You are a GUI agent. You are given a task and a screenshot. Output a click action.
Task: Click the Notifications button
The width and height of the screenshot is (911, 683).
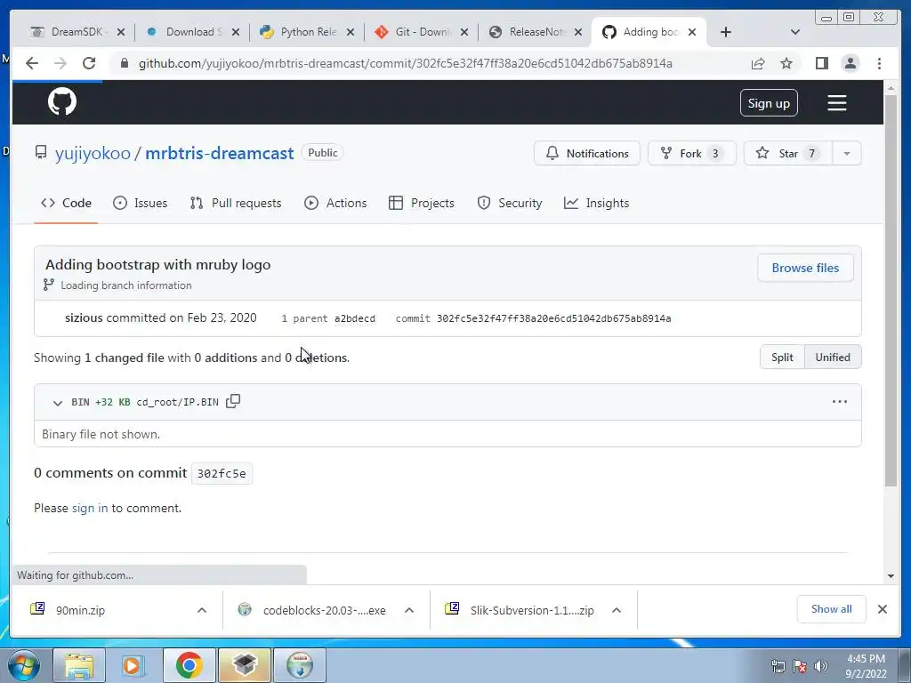[587, 153]
